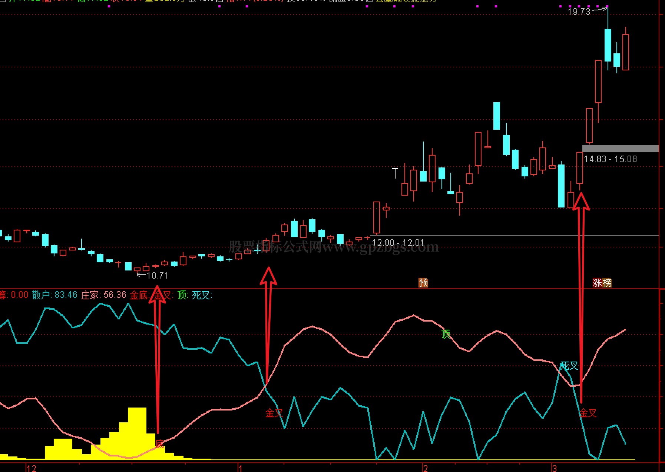665x472 pixels.
Task: Click the 涨榜 badge marker
Action: 602,283
